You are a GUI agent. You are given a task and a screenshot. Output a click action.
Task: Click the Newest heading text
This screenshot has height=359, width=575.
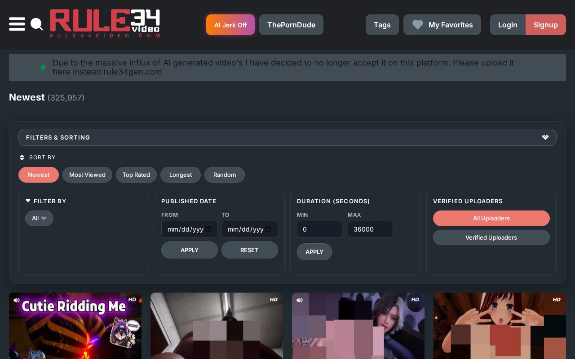27,97
